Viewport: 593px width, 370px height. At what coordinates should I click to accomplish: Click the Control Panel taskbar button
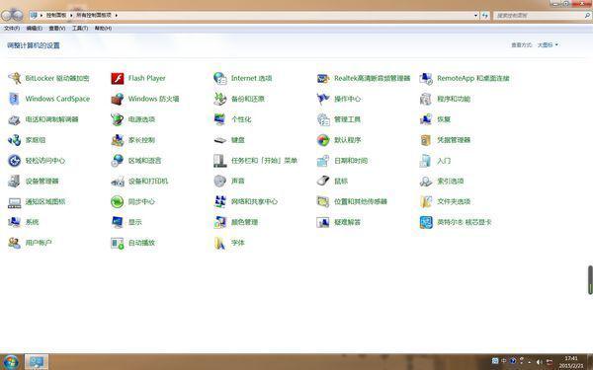37,362
